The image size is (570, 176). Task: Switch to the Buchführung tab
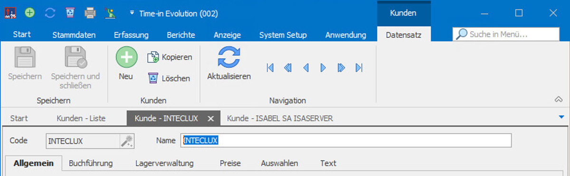coord(91,163)
